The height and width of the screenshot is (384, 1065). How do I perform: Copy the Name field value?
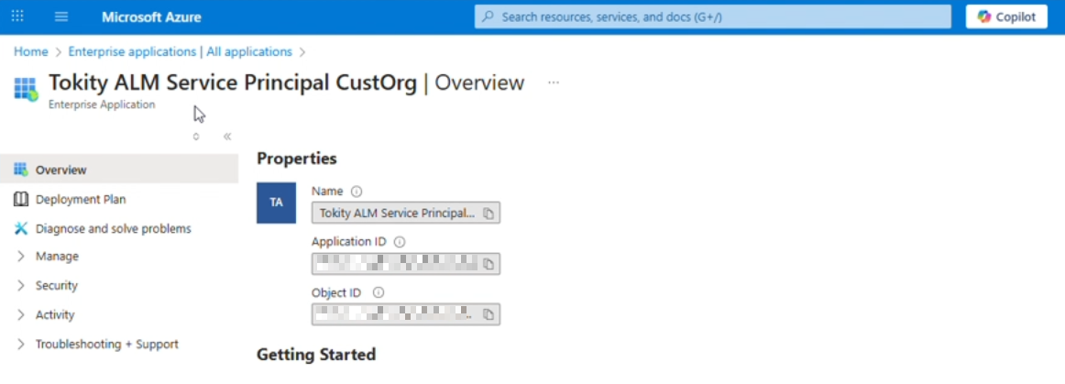click(489, 214)
